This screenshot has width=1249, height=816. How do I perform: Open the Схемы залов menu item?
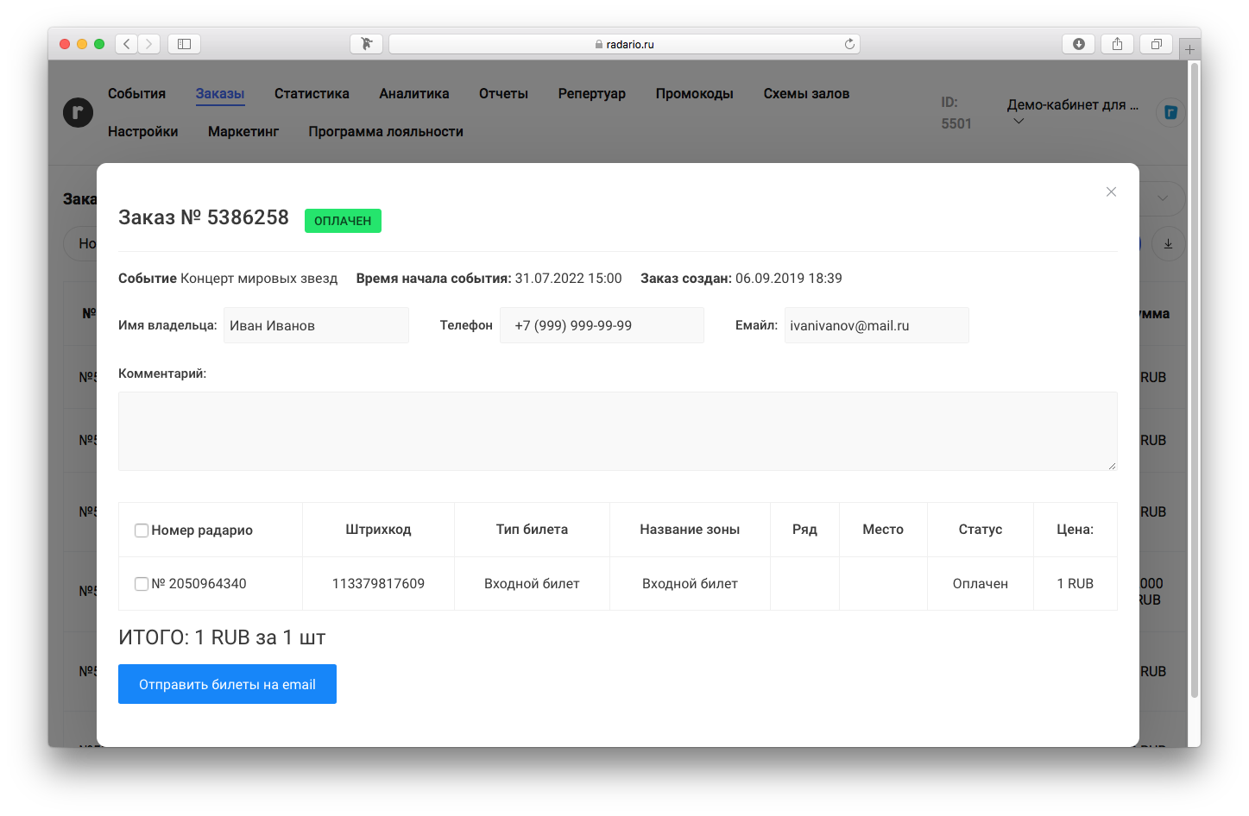click(x=806, y=93)
